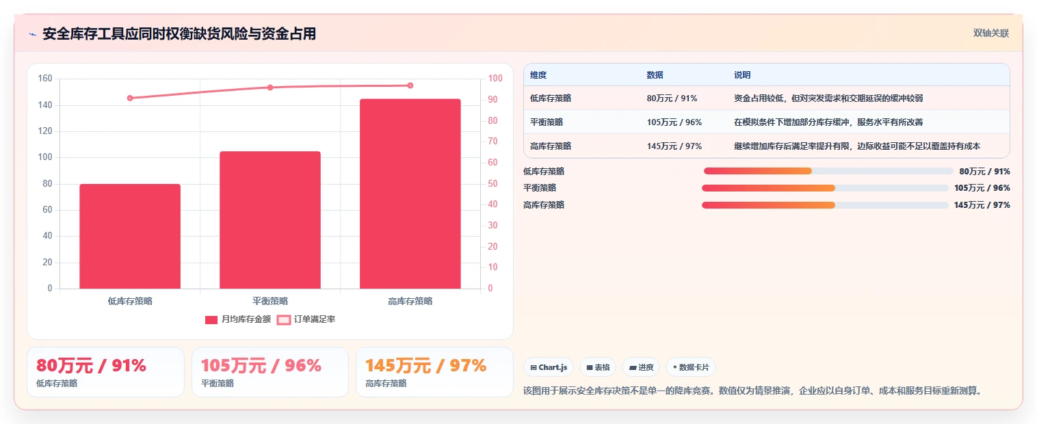This screenshot has height=424, width=1037.
Task: Select the 表格 tag
Action: [x=598, y=367]
